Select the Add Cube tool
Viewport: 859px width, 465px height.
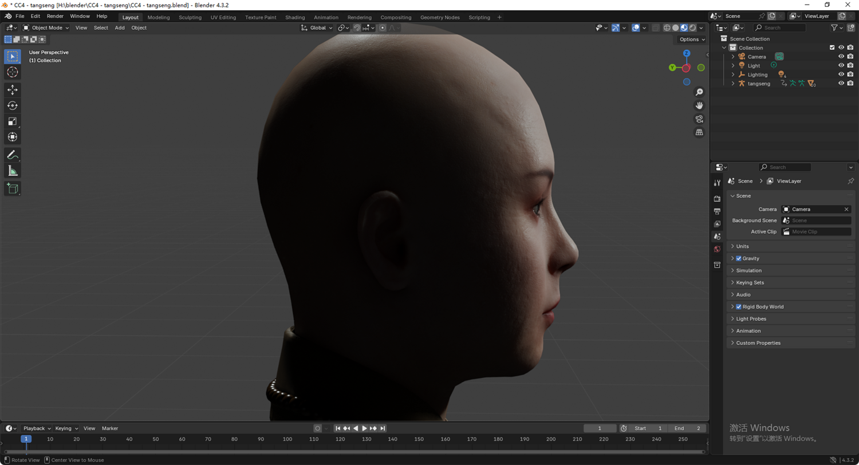click(x=12, y=188)
